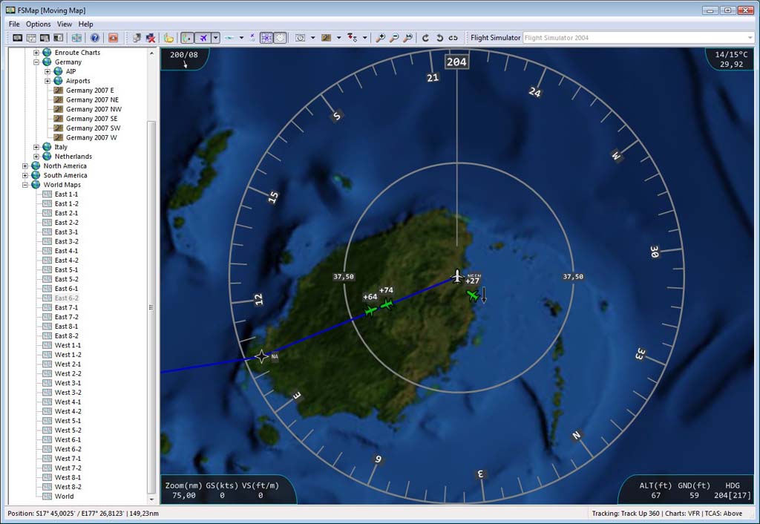
Task: Toggle the compass rose overlay button
Action: [266, 38]
